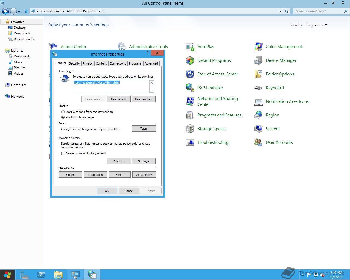Click the Delete... browsing history button
Screen dimensions: 350x280
tap(119, 161)
